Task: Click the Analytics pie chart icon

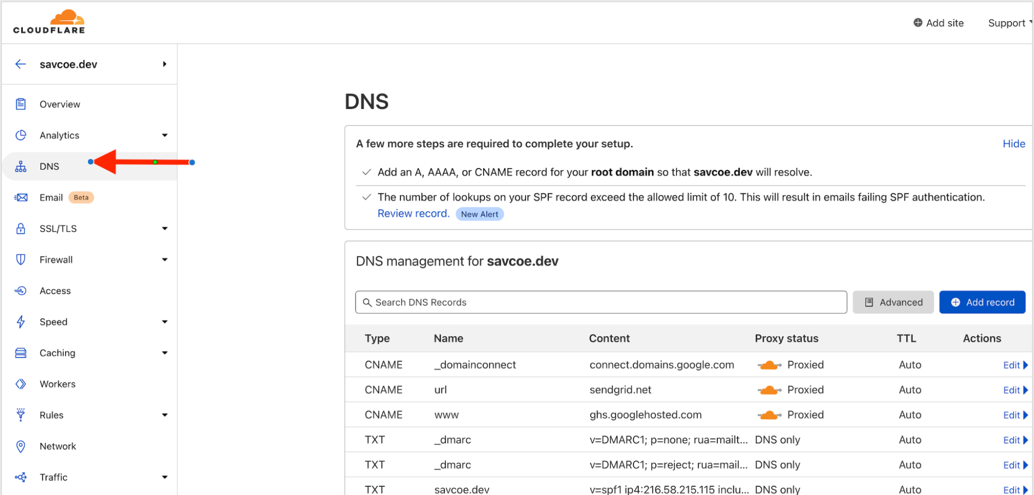Action: (21, 135)
